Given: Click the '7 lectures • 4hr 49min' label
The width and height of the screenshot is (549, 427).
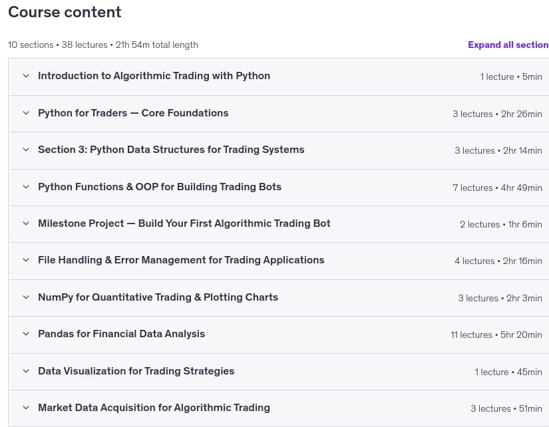Looking at the screenshot, I should 497,188.
